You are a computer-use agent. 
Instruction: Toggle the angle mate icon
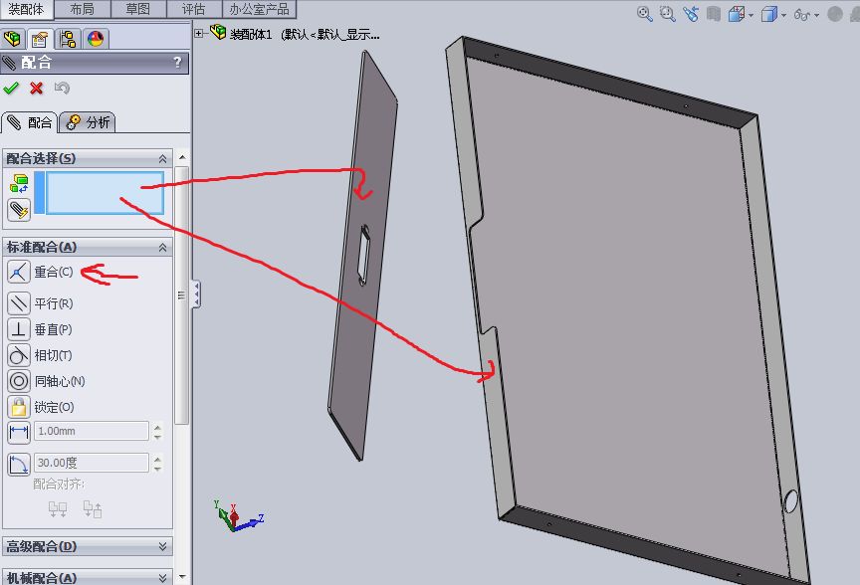tap(19, 464)
